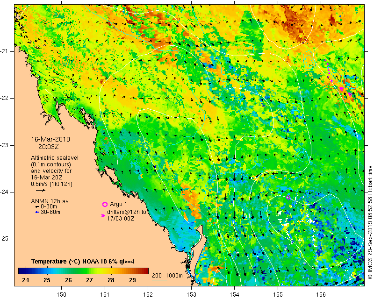The height and width of the screenshot is (299, 374).
Task: Click the black 0-30m ANMN marker
Action: coord(37,207)
